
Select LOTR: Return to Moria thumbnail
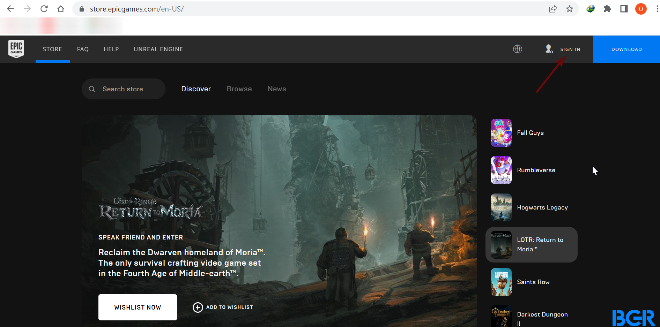[501, 245]
